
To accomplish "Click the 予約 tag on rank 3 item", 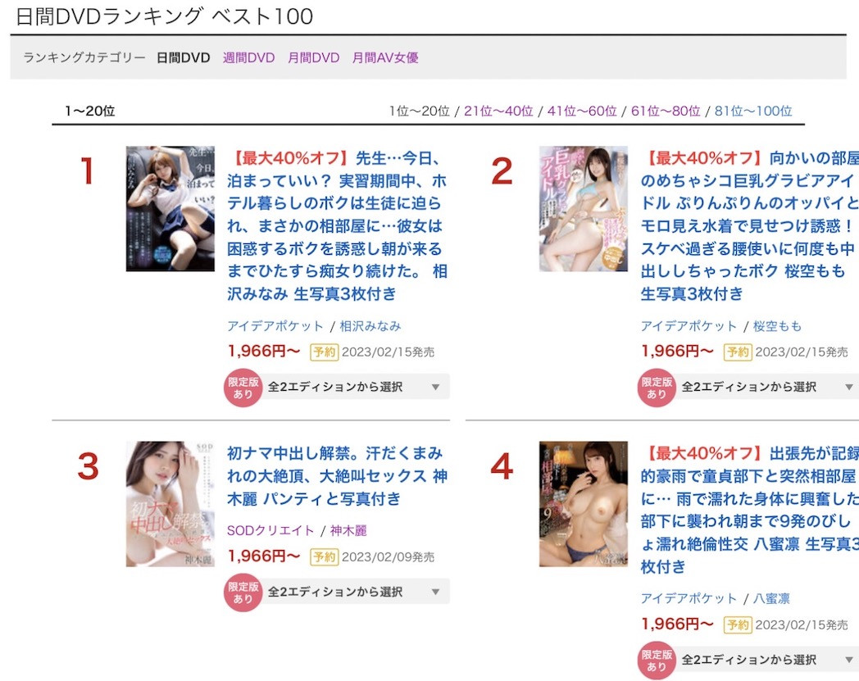I will 325,557.
